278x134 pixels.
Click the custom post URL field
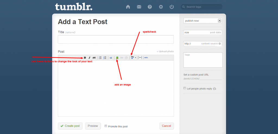tap(211, 79)
